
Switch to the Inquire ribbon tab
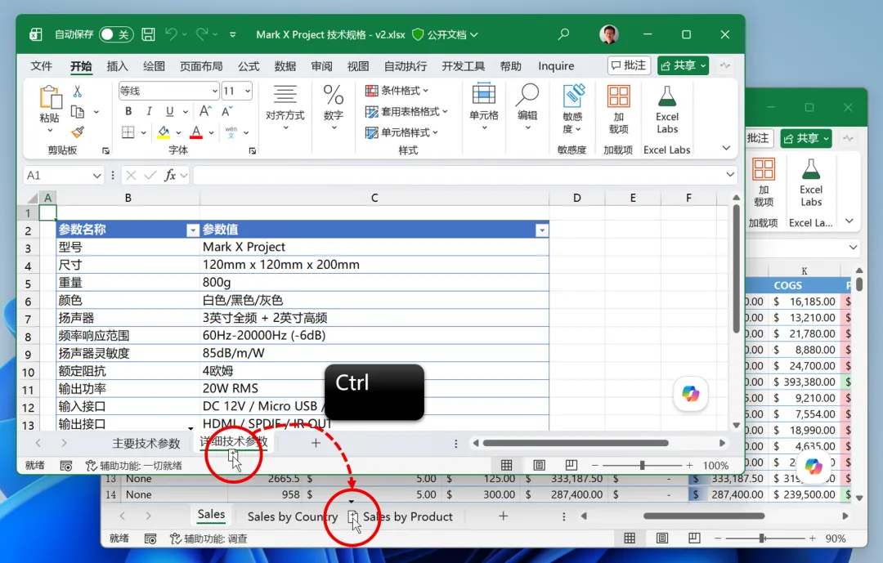click(x=556, y=66)
